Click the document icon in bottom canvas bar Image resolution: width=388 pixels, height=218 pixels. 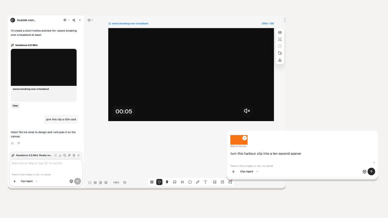coord(101,182)
